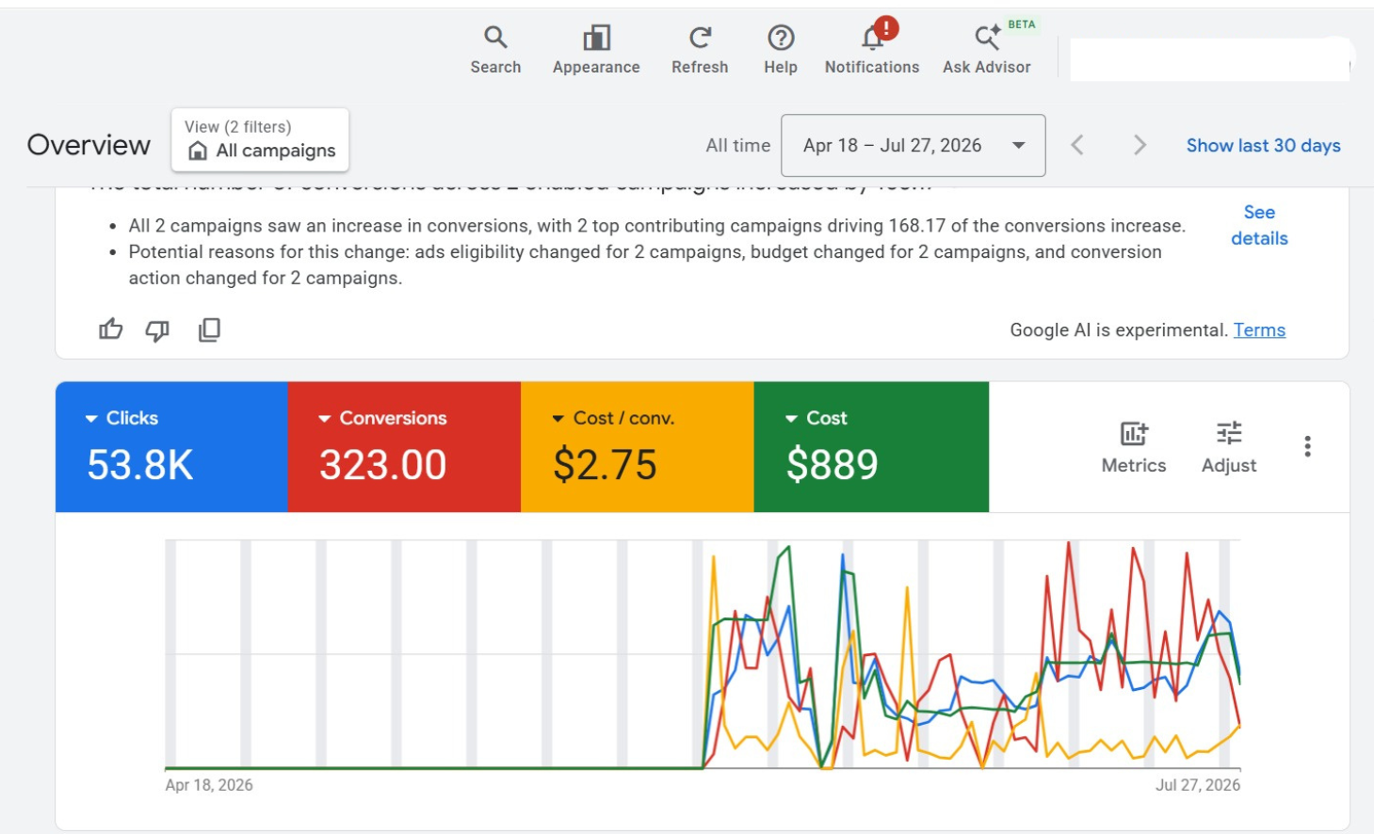Click the blank account field at top right
1374x834 pixels.
point(1210,59)
